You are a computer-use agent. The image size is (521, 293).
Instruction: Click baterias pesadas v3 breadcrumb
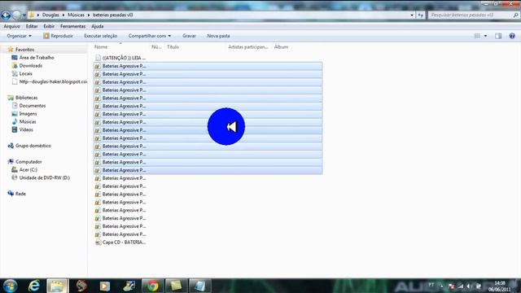tap(113, 15)
